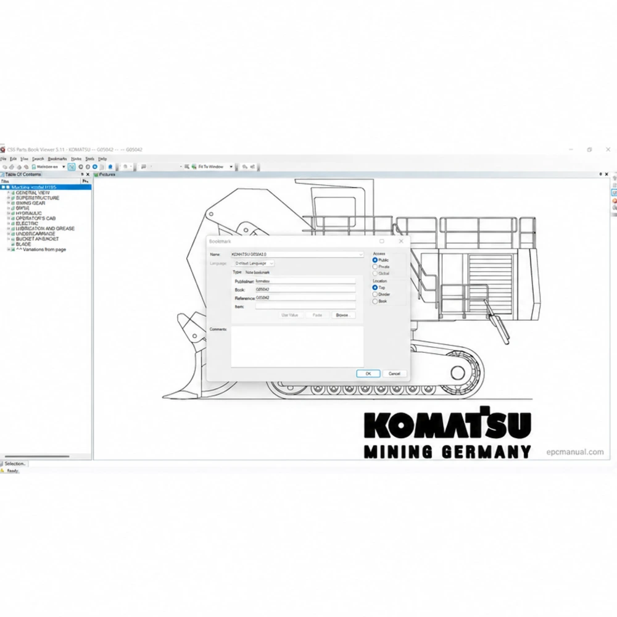Expand the HYDRAULIC tree node
The width and height of the screenshot is (617, 617).
tap(8, 213)
